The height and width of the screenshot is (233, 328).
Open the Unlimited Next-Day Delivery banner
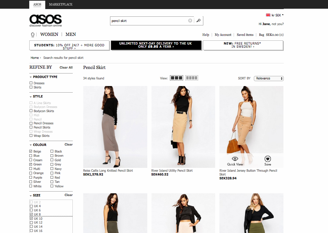[156, 45]
